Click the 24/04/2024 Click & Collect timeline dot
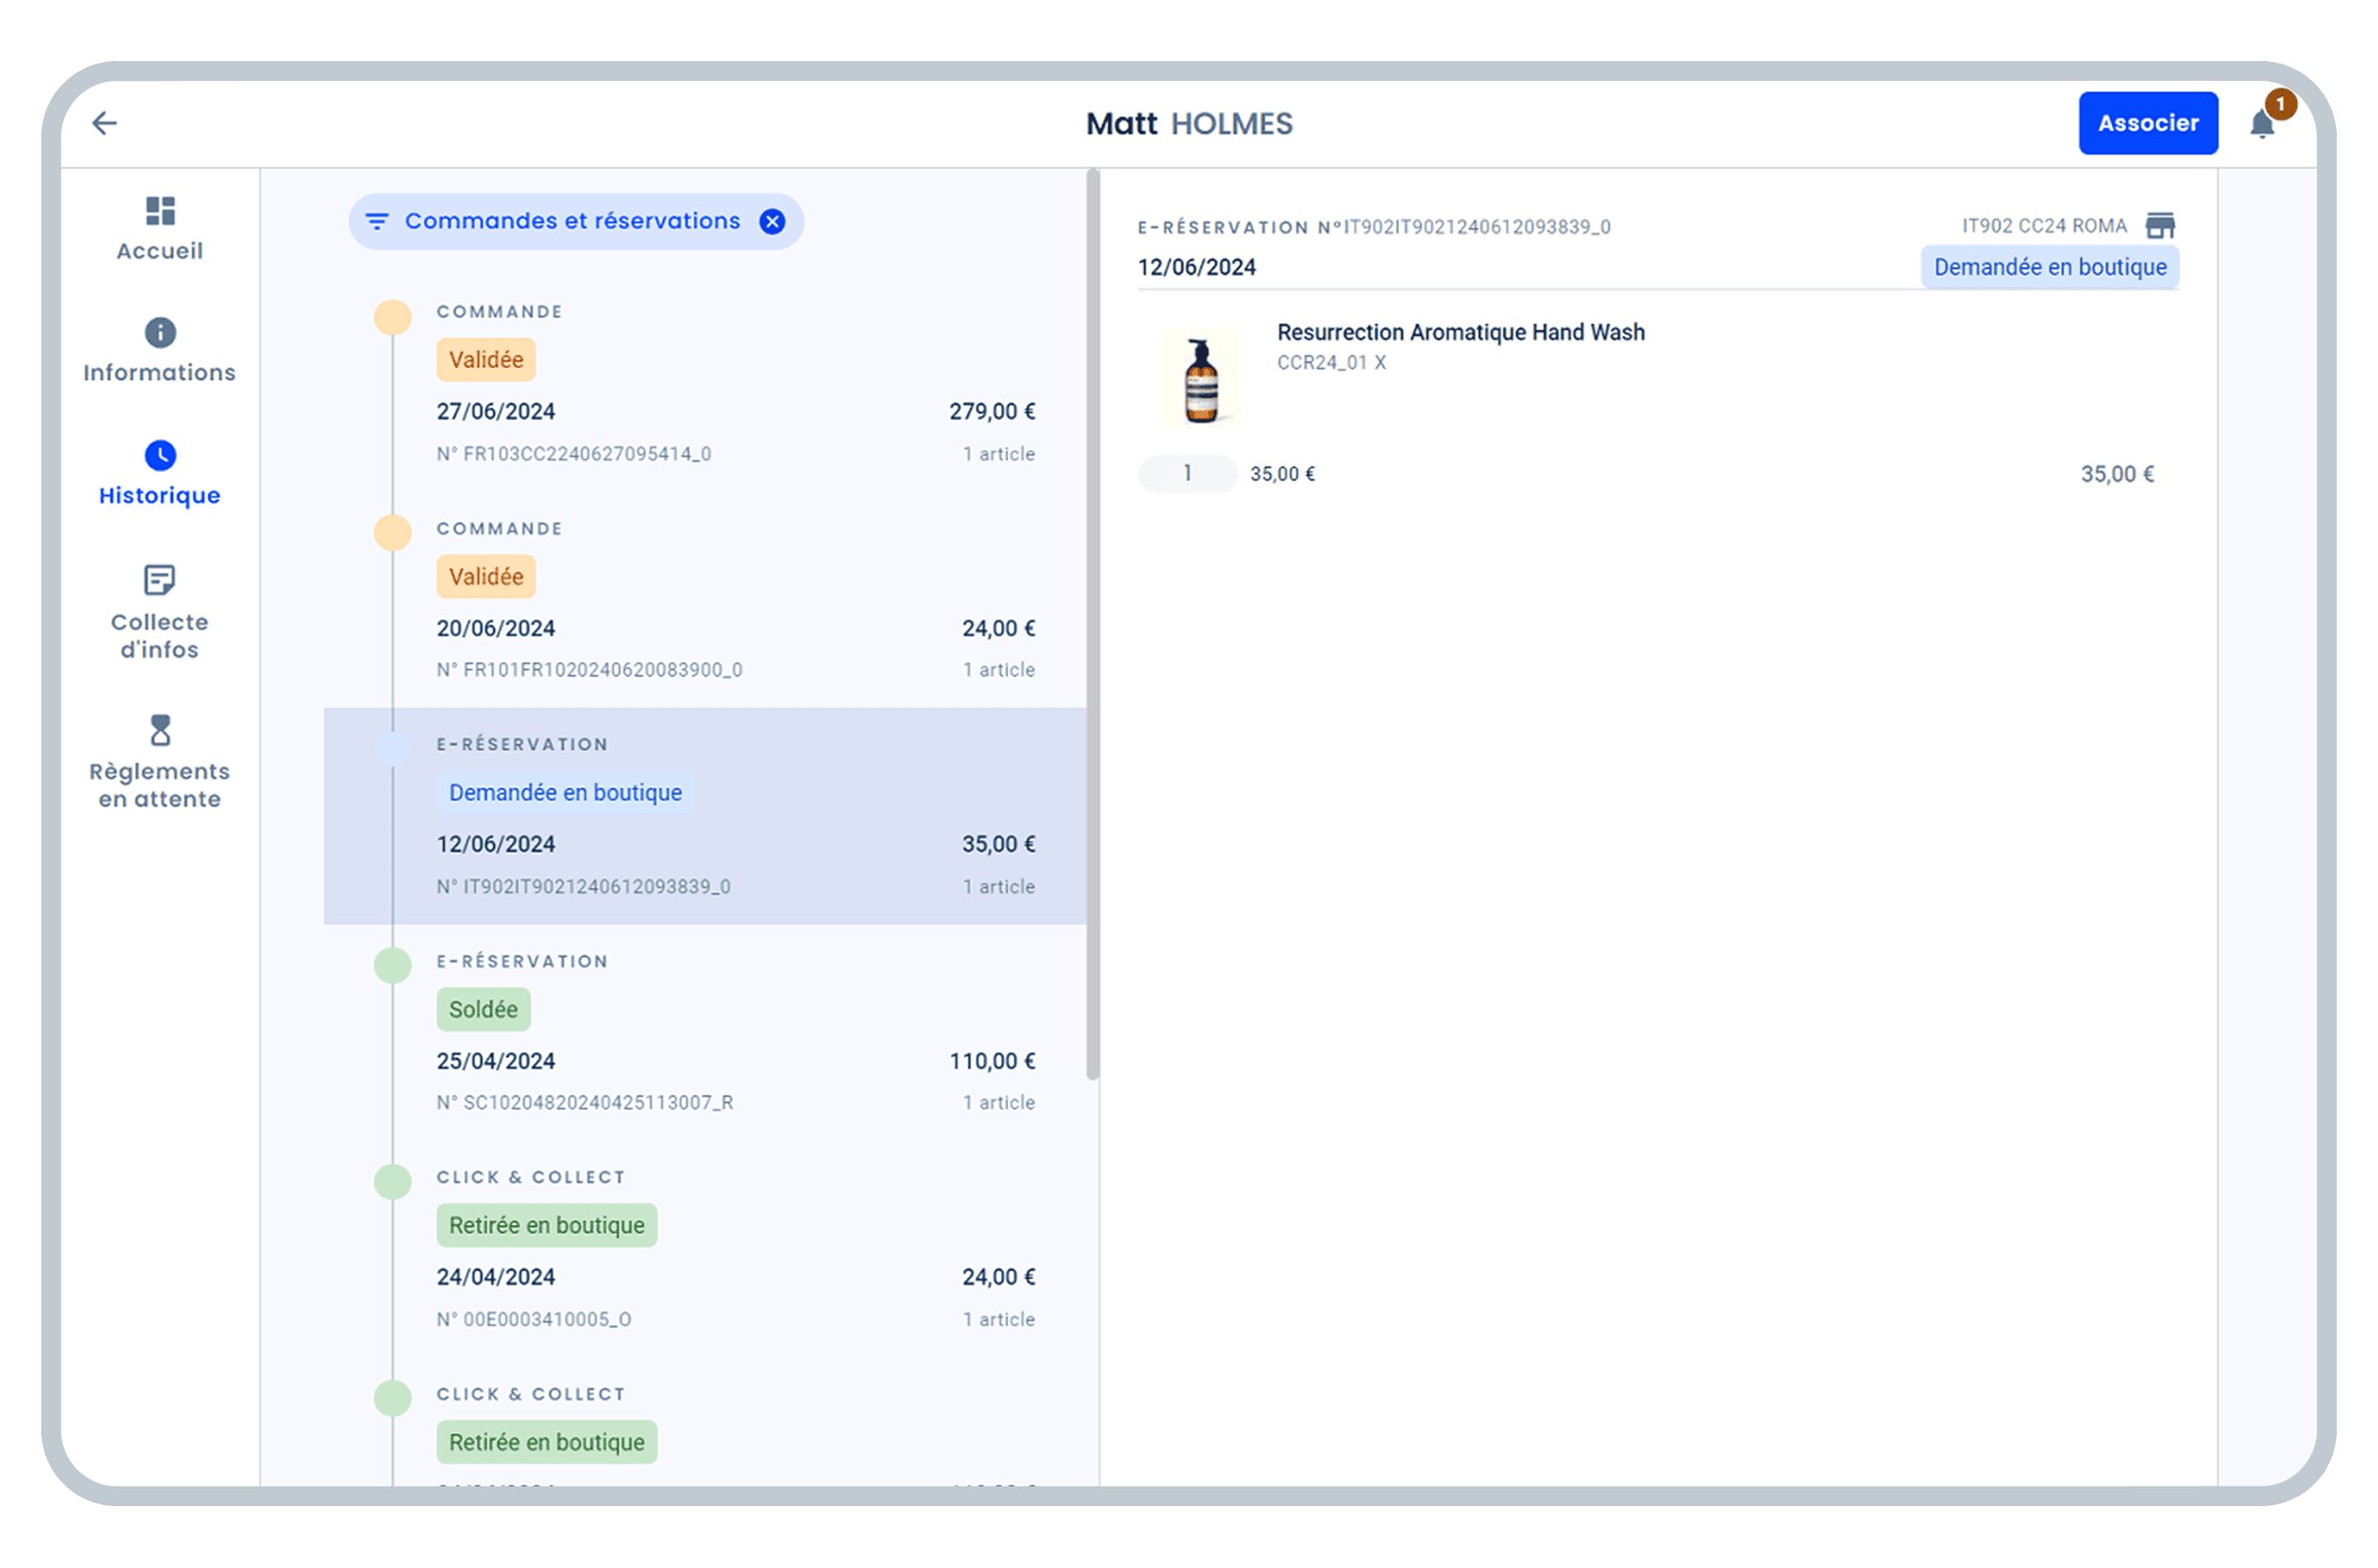Image resolution: width=2378 pixels, height=1568 pixels. [x=392, y=1182]
